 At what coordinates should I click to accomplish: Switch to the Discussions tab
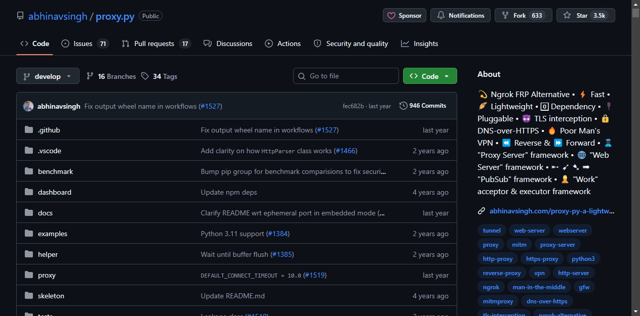tap(228, 43)
